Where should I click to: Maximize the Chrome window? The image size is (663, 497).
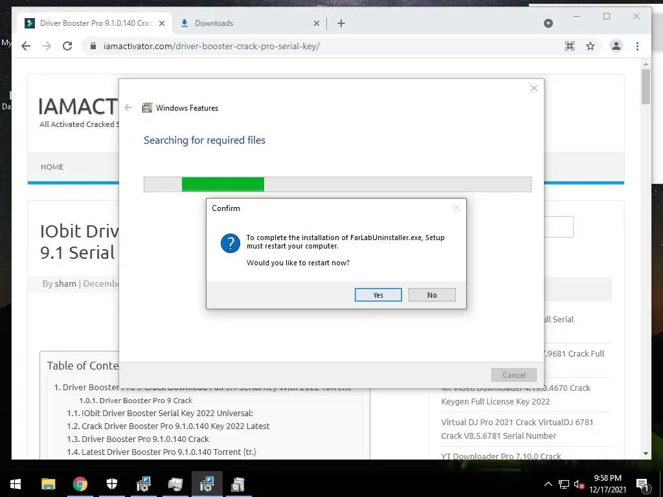607,16
